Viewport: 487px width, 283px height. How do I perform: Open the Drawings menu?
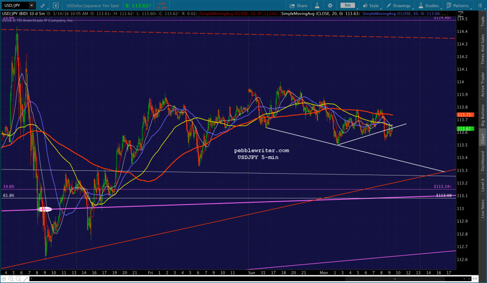[x=399, y=6]
